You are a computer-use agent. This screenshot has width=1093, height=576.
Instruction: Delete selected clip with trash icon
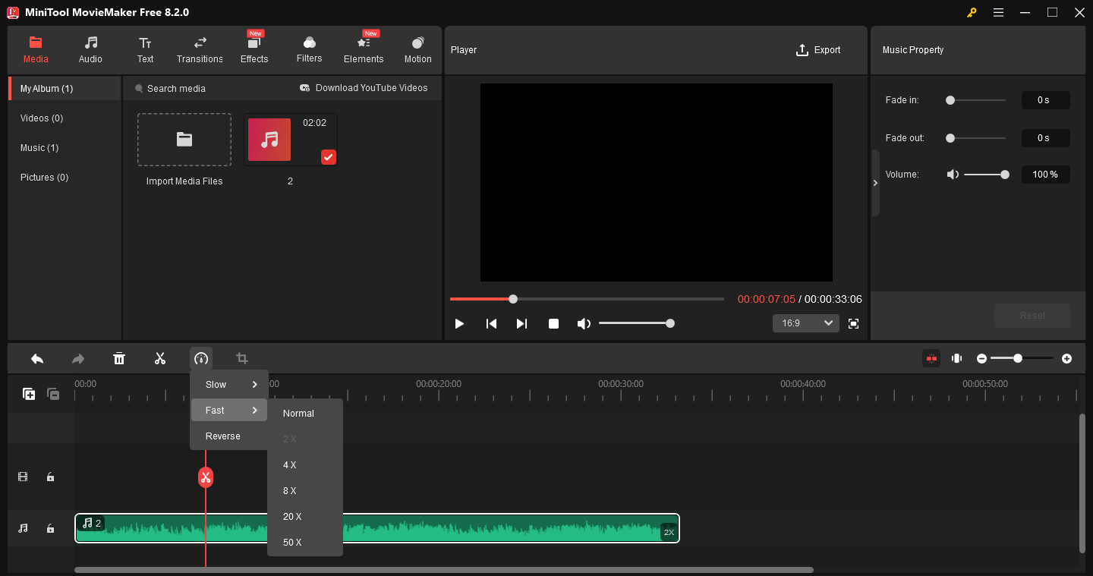coord(119,359)
